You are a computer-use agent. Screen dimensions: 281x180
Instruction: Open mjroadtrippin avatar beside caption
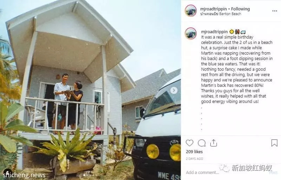(191, 33)
